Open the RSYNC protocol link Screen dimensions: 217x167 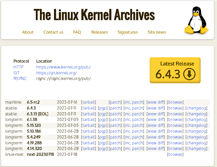[20, 78]
